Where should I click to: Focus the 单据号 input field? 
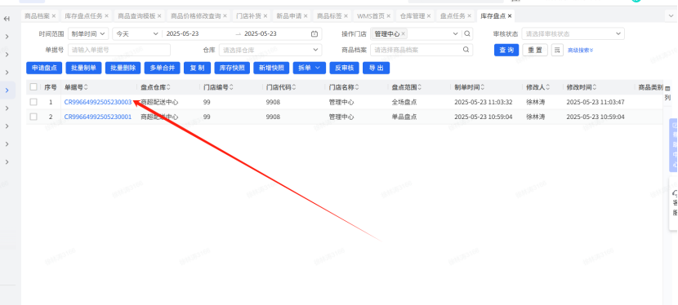(119, 50)
